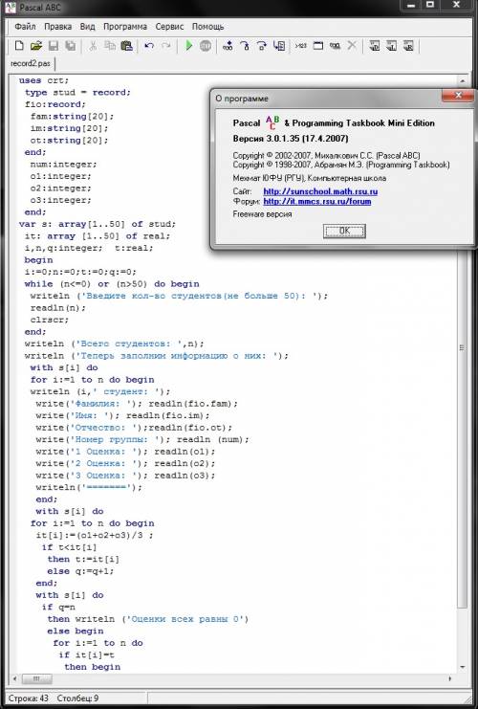Click the horizontal scrollbar thumb

tap(37, 679)
